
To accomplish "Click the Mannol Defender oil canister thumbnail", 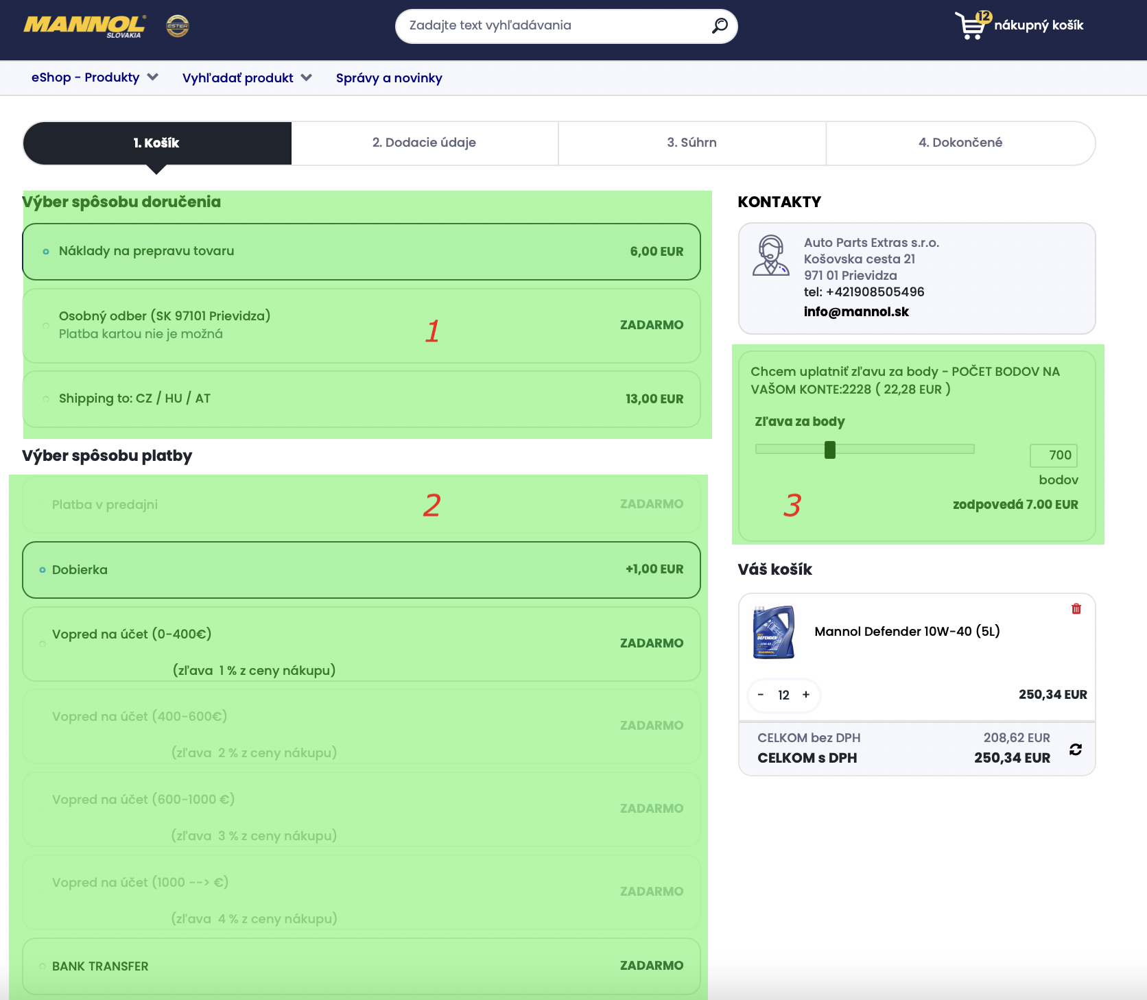I will coord(774,632).
